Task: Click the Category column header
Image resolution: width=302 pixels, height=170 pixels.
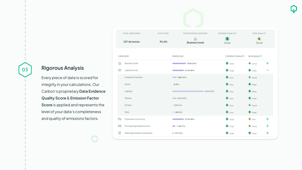Action: [x=124, y=56]
